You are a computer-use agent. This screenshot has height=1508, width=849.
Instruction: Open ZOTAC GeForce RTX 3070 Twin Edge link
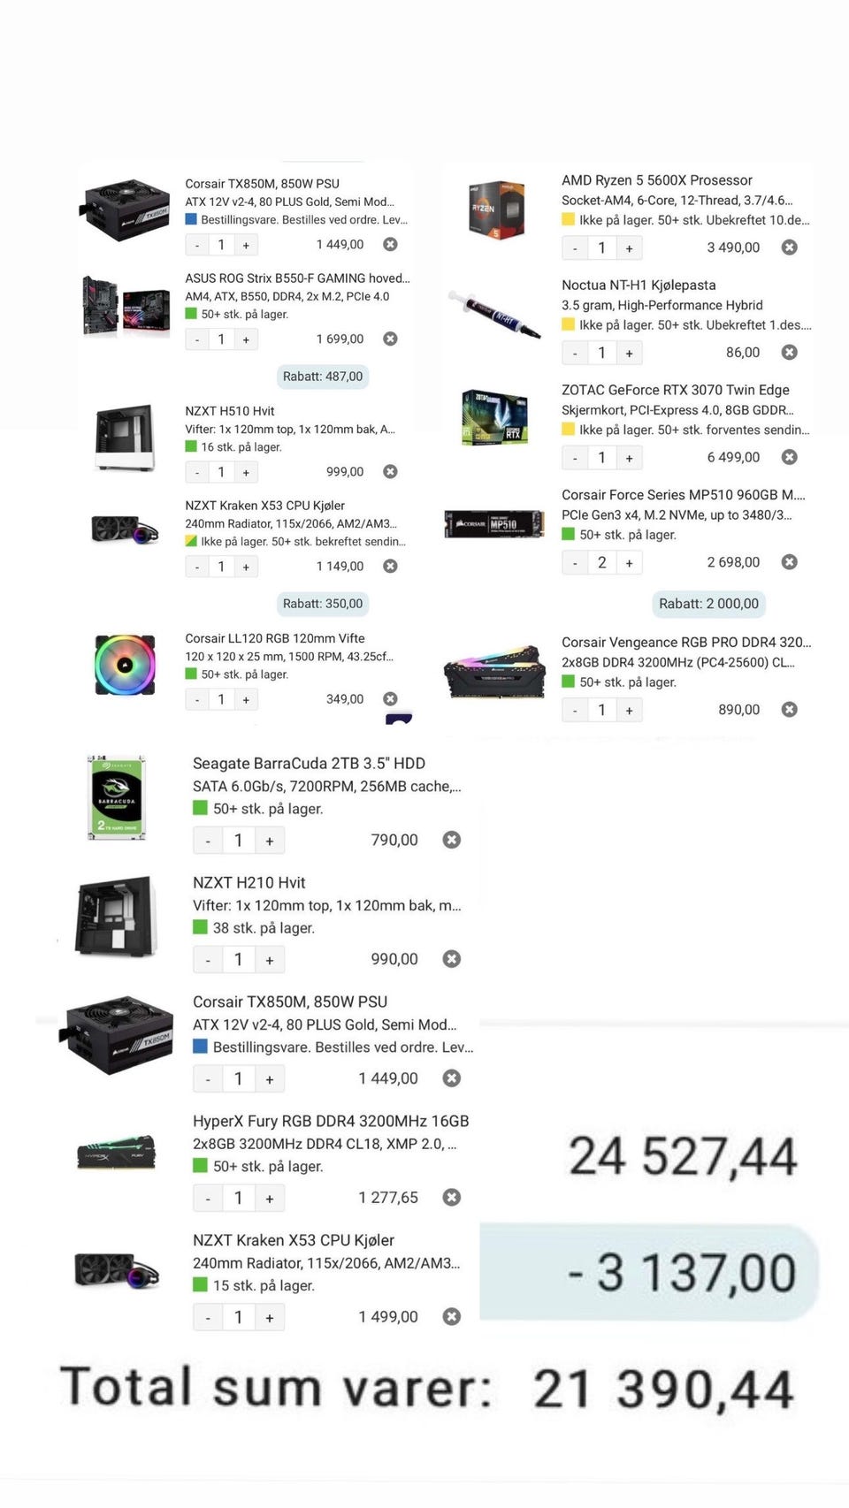pos(676,390)
